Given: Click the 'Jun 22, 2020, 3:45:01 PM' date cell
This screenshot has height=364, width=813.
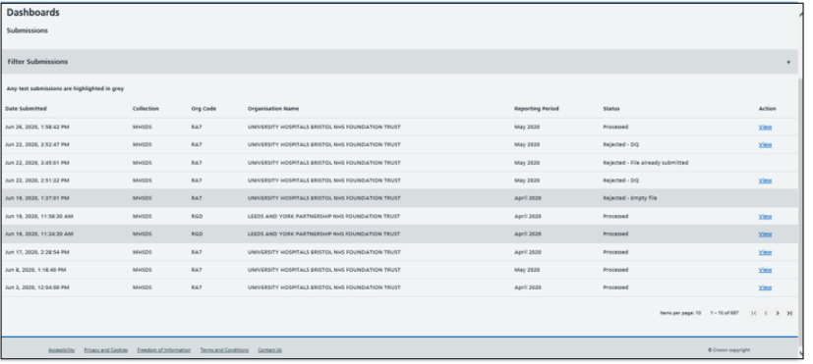Looking at the screenshot, I should (36, 163).
